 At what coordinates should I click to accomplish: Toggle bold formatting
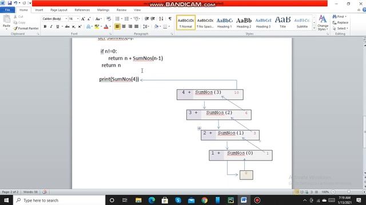click(45, 27)
